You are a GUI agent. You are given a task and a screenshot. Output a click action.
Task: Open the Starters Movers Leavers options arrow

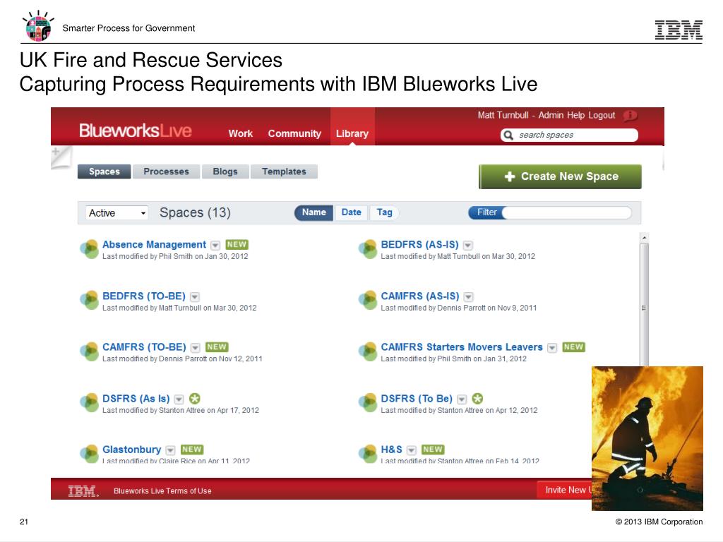[x=552, y=348]
